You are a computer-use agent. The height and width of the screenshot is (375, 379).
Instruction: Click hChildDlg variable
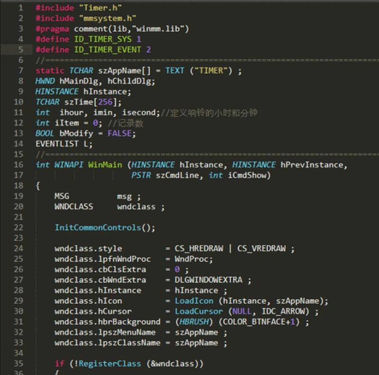[x=129, y=81]
